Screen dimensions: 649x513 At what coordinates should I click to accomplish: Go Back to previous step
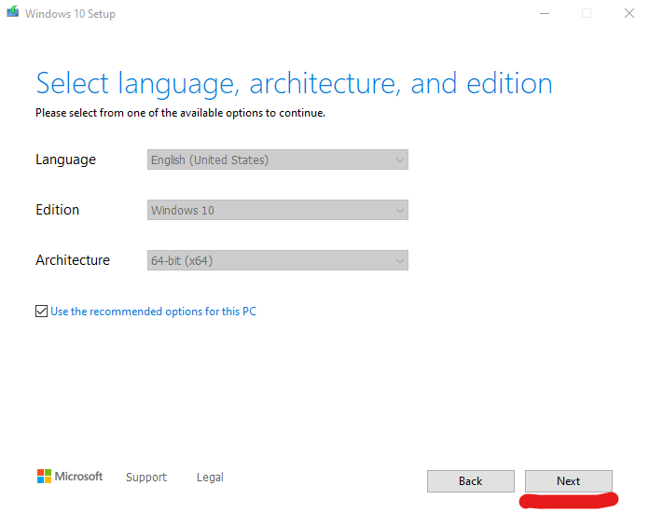tap(471, 481)
